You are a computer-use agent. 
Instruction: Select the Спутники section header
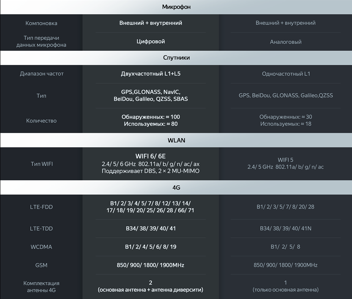[x=176, y=58]
